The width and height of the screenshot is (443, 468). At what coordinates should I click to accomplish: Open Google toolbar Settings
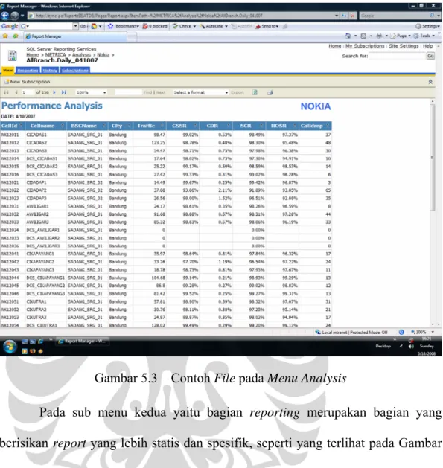pos(428,26)
